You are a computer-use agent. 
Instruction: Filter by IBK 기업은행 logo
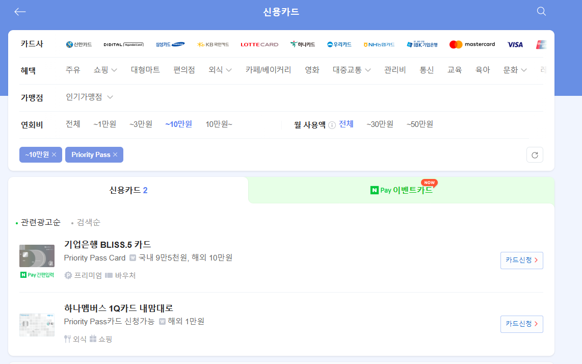[422, 44]
